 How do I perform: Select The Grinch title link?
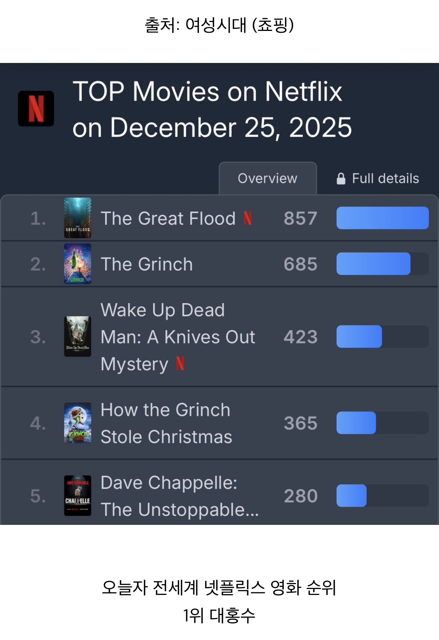(147, 264)
